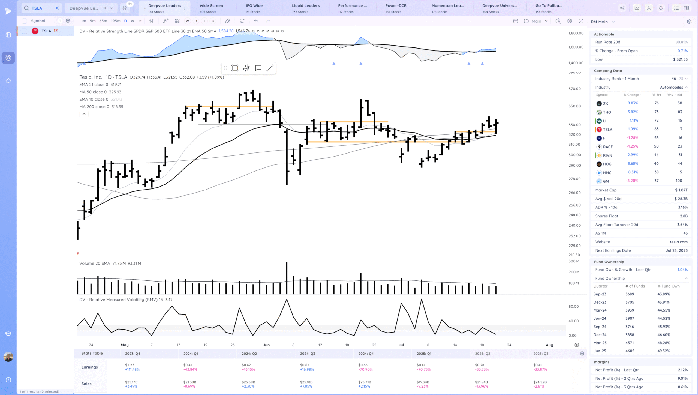The height and width of the screenshot is (395, 698).
Task: Select the eraser drawing tool
Action: [x=228, y=21]
